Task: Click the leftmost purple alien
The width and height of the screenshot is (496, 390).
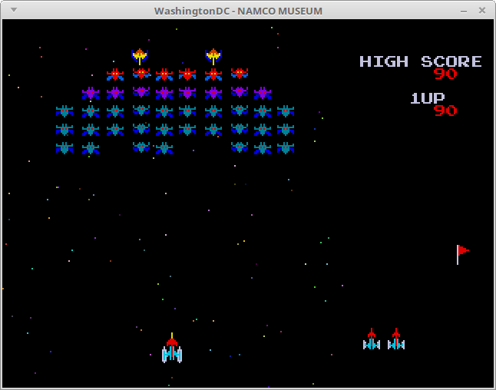Action: (91, 93)
